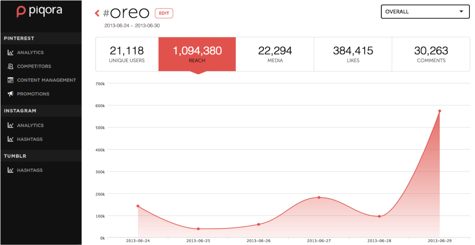Screen dimensions: 475x245
Task: Click the INSTAGRAM section header
Action: coord(20,111)
